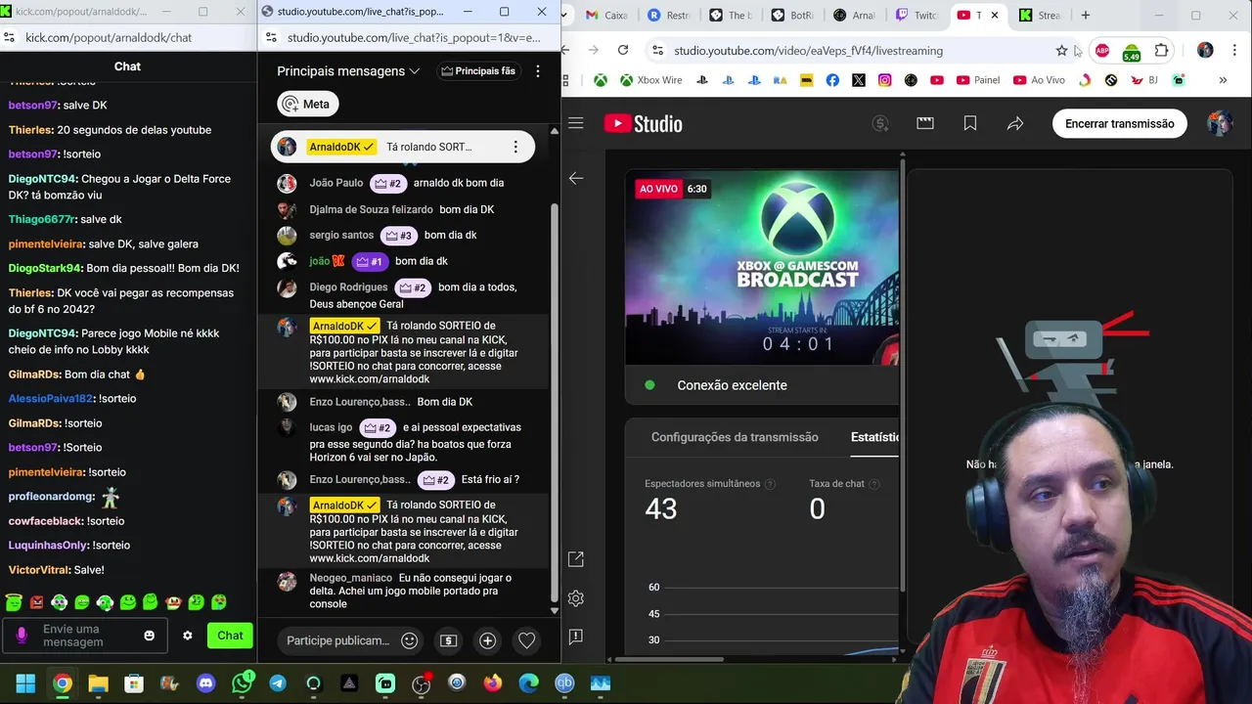
Task: Open the emoji button in Kick message box
Action: 149,636
